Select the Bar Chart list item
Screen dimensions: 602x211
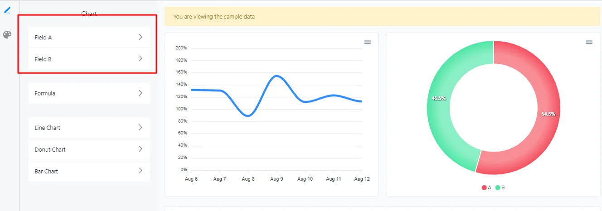[x=89, y=171]
